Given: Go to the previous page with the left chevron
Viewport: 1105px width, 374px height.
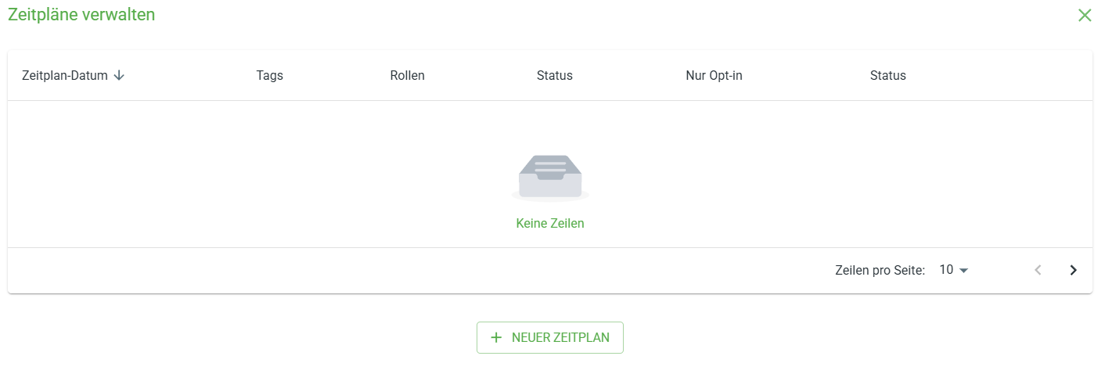Looking at the screenshot, I should pyautogui.click(x=1038, y=270).
